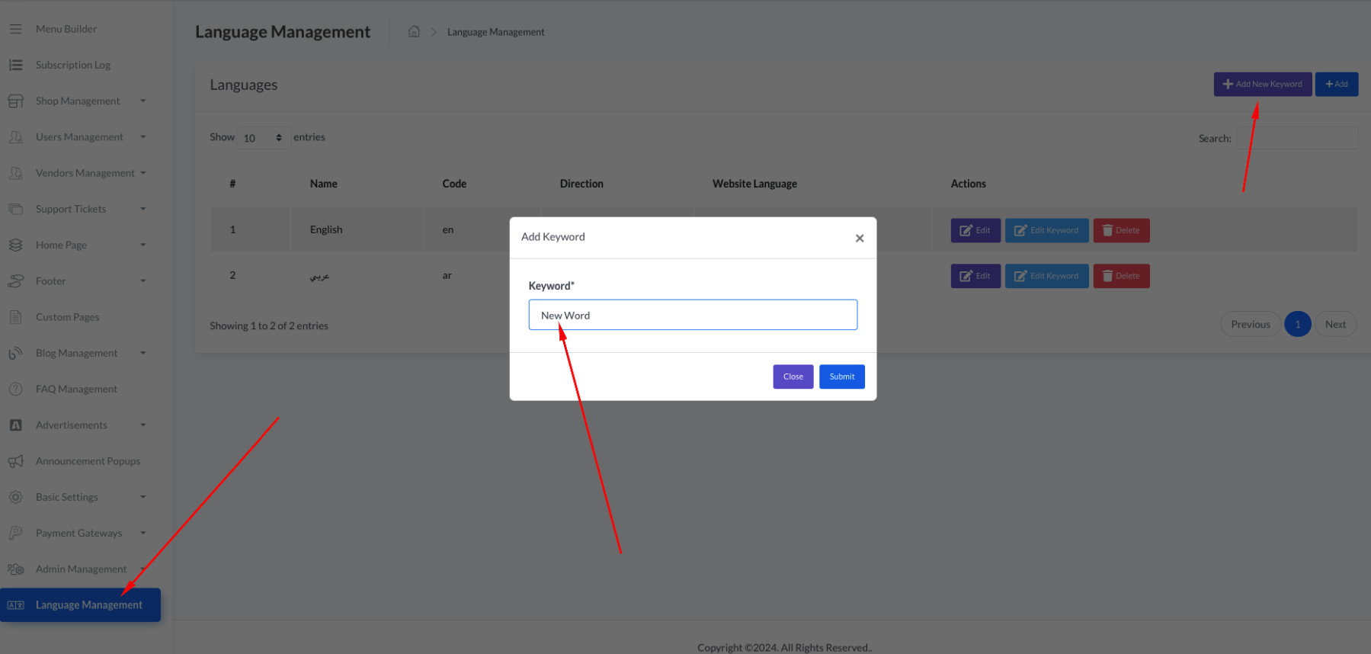Open Custom Pages from the sidebar

point(67,317)
